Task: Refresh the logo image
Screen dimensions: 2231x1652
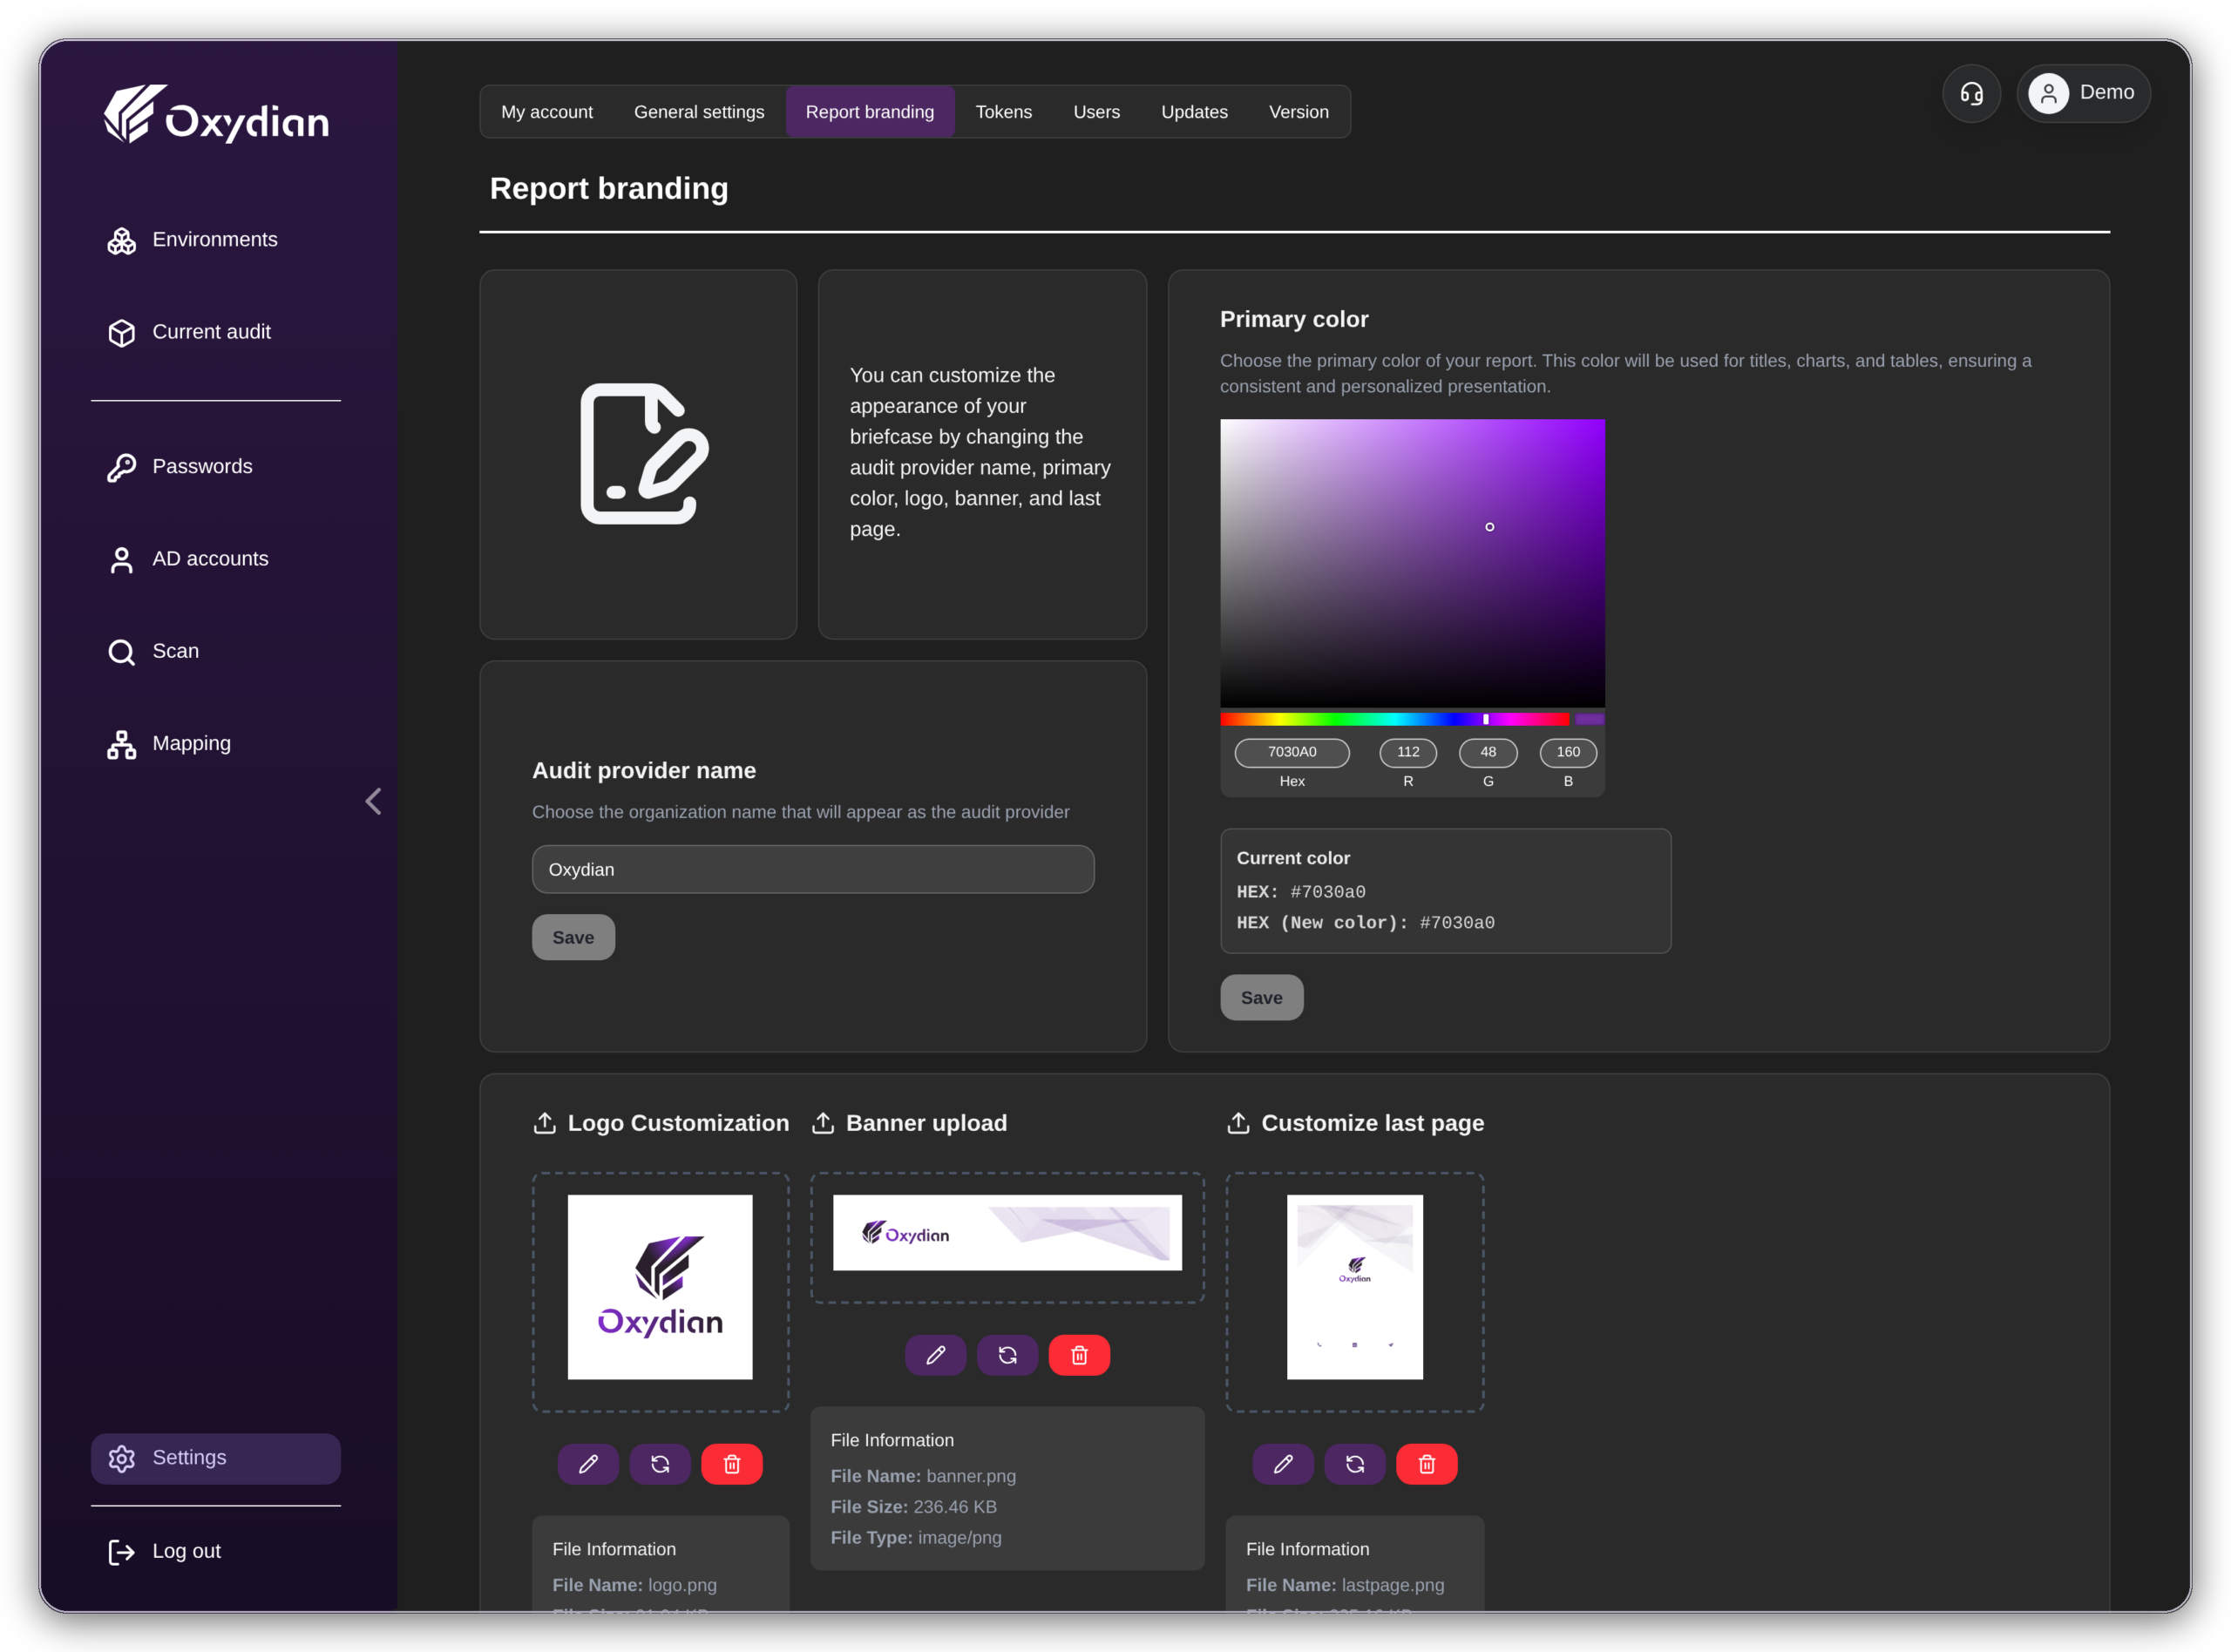Action: pyautogui.click(x=660, y=1464)
